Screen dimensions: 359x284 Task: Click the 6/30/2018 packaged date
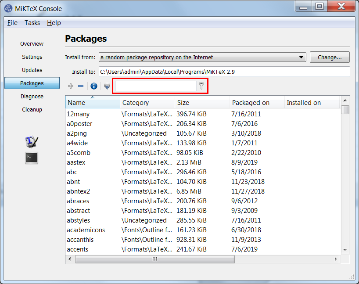(246, 230)
